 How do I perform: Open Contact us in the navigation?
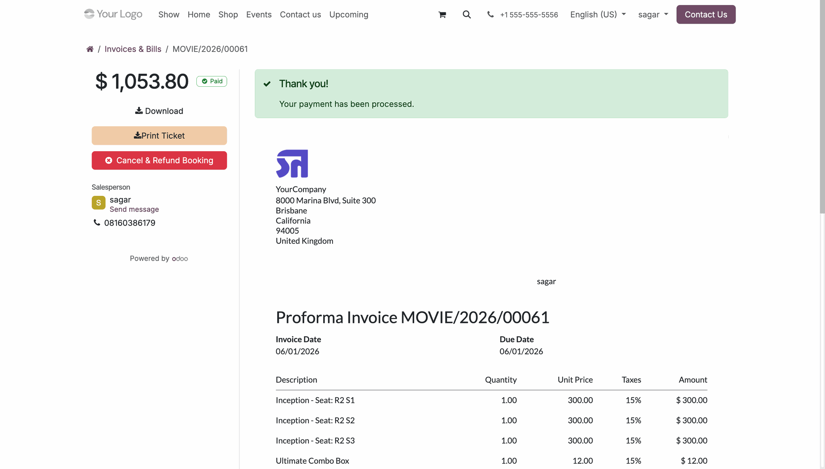300,15
